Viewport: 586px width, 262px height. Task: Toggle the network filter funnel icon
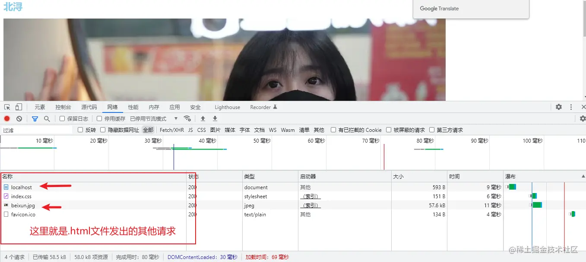[35, 119]
